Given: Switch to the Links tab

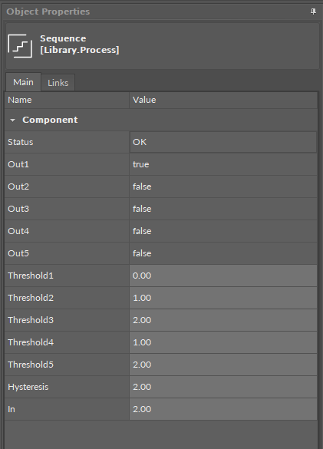Looking at the screenshot, I should pyautogui.click(x=58, y=83).
